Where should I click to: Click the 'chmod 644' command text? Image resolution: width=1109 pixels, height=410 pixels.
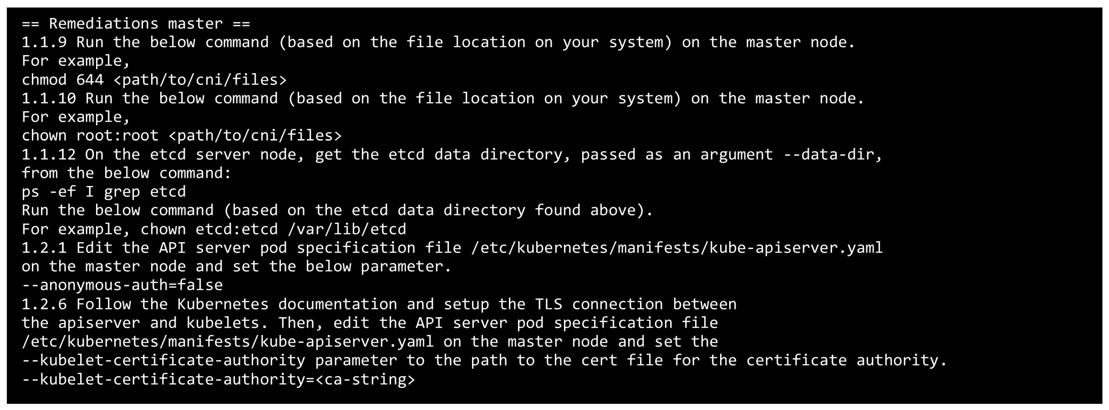click(62, 80)
